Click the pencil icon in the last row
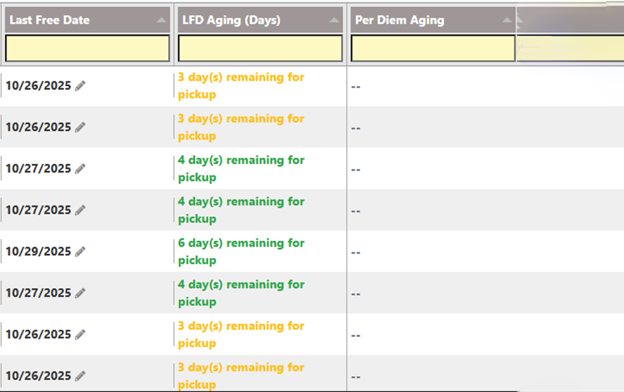 (x=80, y=376)
